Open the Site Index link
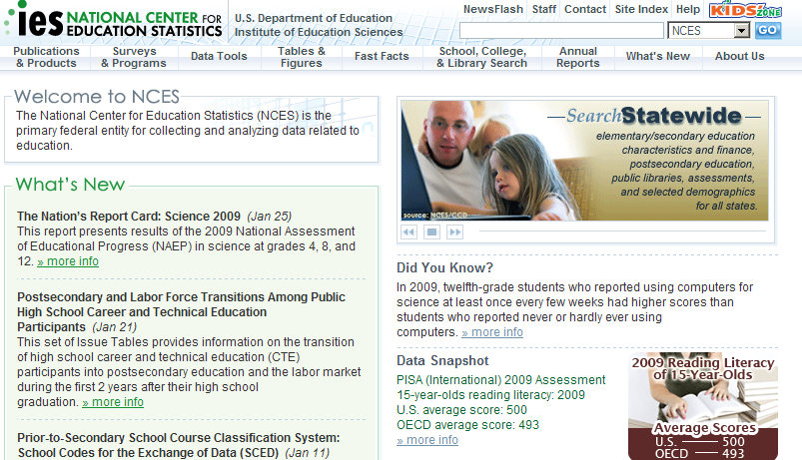 641,9
